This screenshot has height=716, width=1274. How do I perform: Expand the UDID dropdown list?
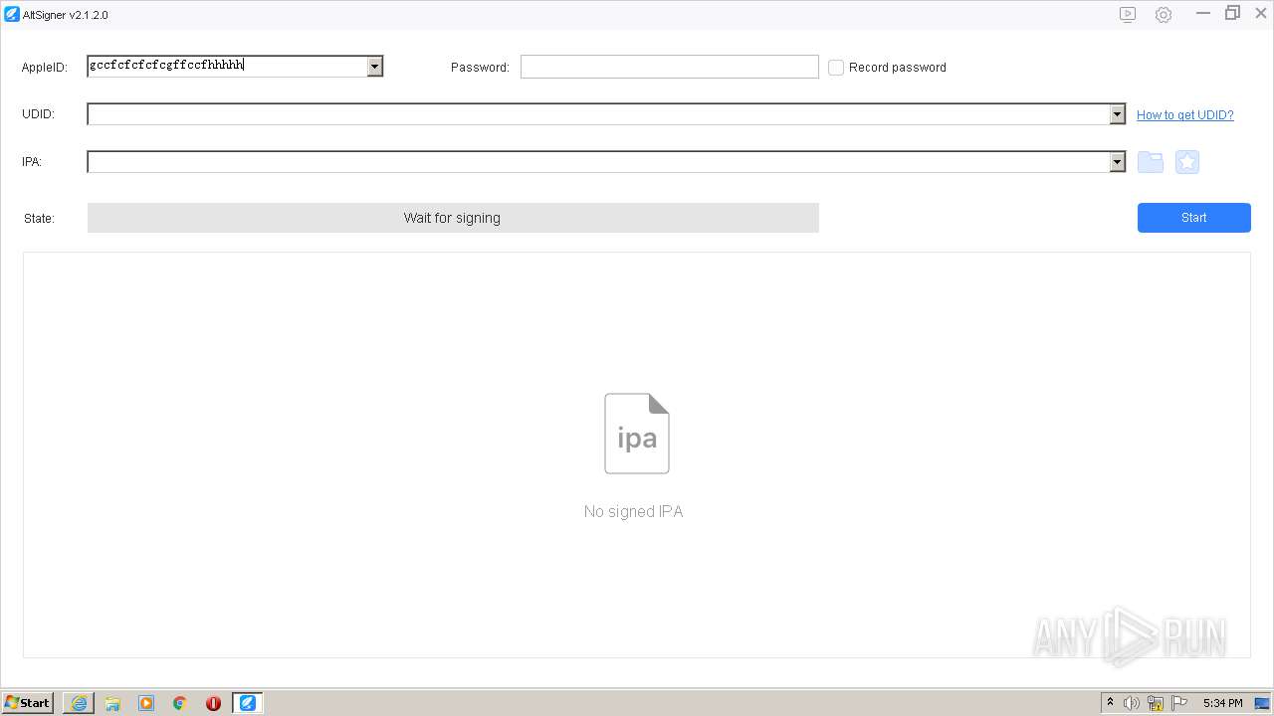[1117, 114]
